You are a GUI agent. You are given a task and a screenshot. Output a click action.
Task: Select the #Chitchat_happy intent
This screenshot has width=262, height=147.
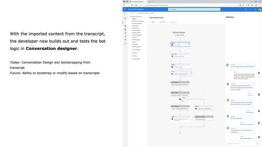(136, 47)
